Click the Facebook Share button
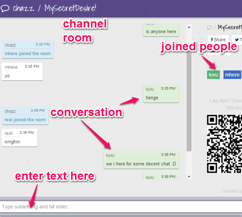Image resolution: width=242 pixels, height=217 pixels. (218, 40)
